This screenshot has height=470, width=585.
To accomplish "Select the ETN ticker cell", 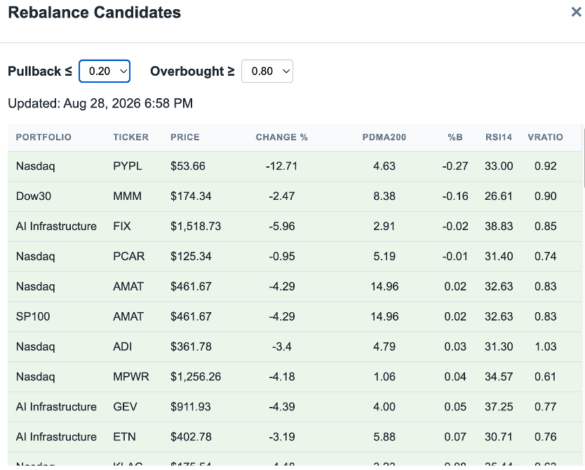I will click(124, 437).
